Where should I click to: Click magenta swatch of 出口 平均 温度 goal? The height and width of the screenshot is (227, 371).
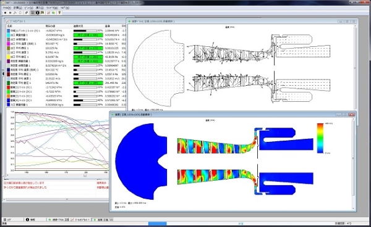coord(9,44)
